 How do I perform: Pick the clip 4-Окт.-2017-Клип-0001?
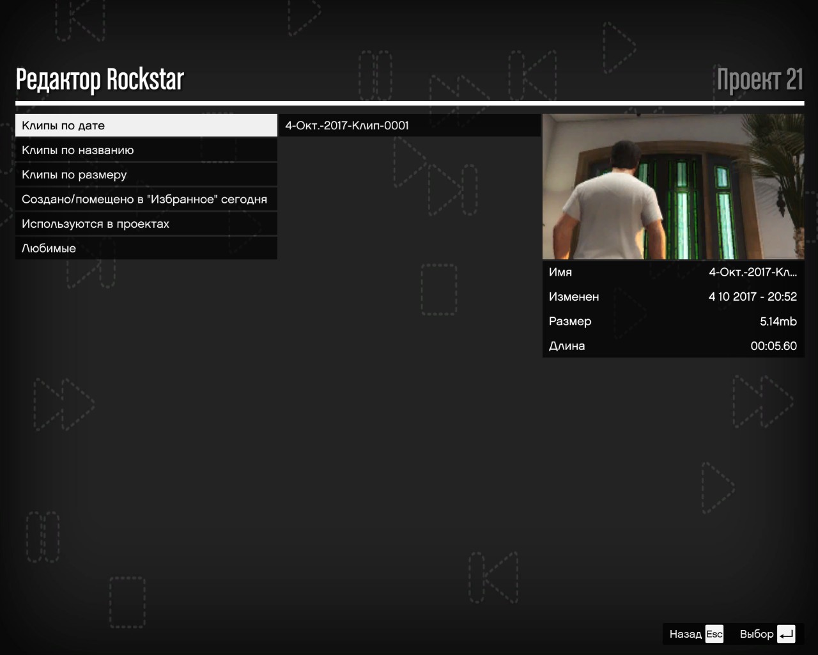tap(410, 125)
